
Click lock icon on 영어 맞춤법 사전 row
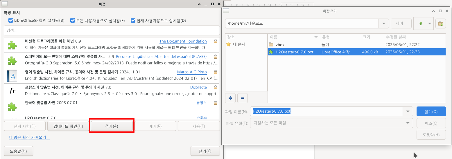pyautogui.click(x=216, y=72)
